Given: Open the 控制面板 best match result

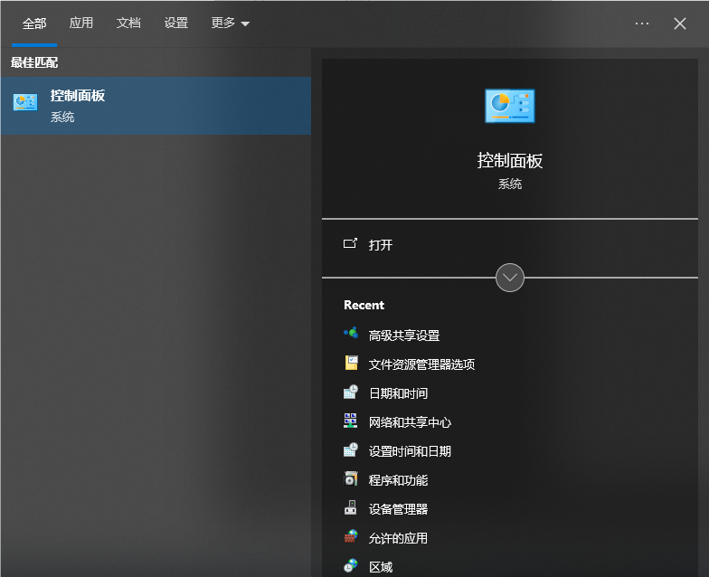Looking at the screenshot, I should tap(156, 106).
